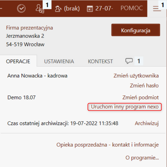
Task: Switch to the USTAWIENIA tab
Action: [59, 61]
